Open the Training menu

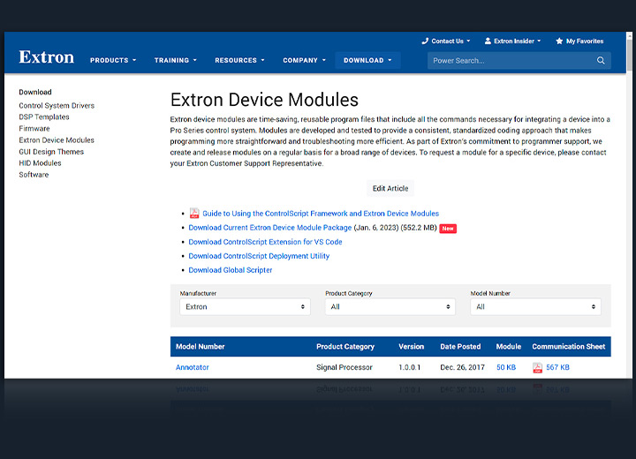175,60
